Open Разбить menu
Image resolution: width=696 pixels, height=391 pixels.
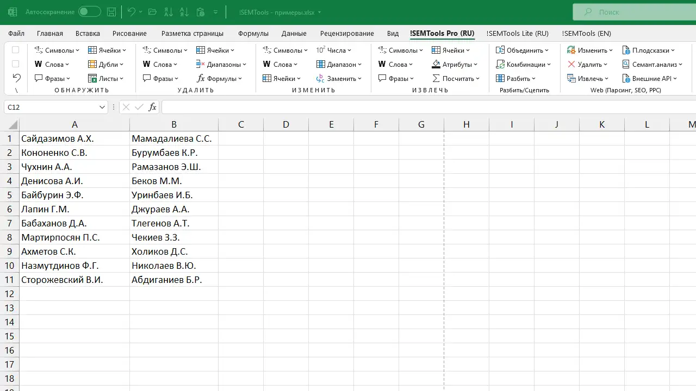[x=516, y=78]
